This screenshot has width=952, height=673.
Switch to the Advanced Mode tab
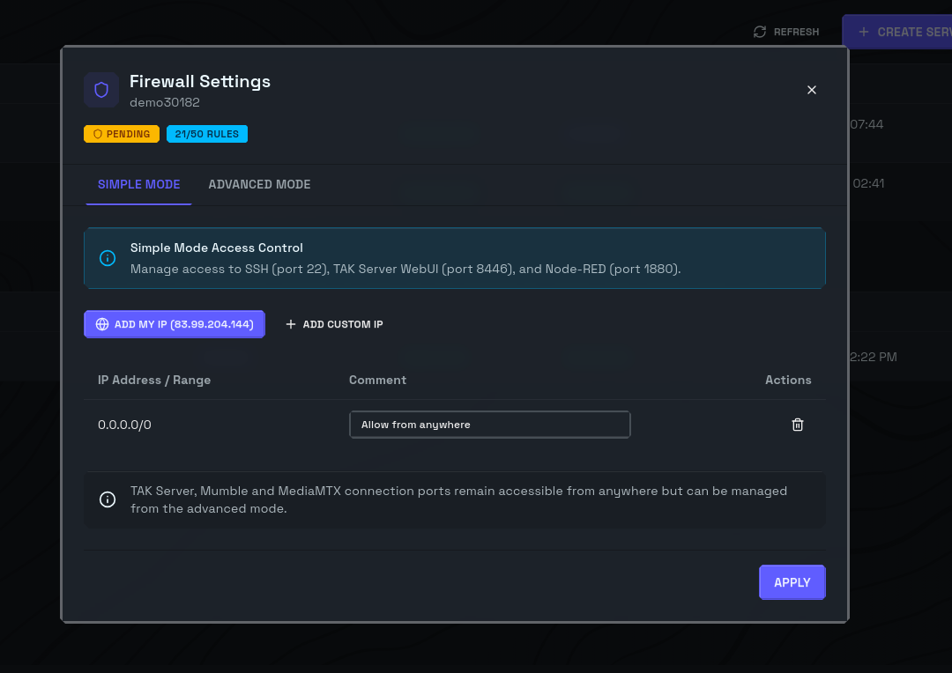[x=259, y=184]
